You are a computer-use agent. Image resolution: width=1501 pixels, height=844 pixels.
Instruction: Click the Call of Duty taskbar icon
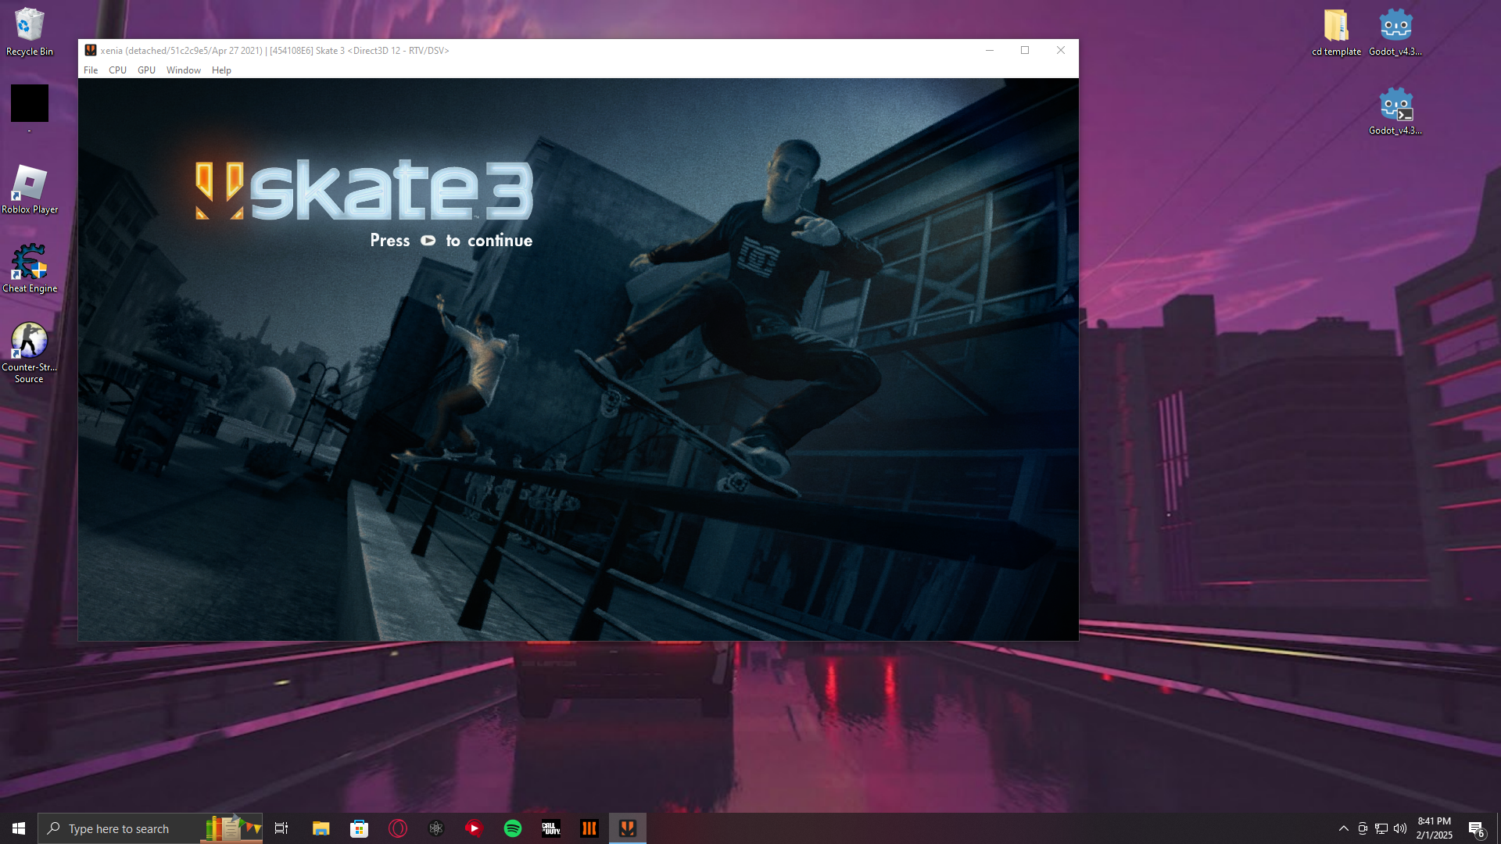[x=551, y=828]
